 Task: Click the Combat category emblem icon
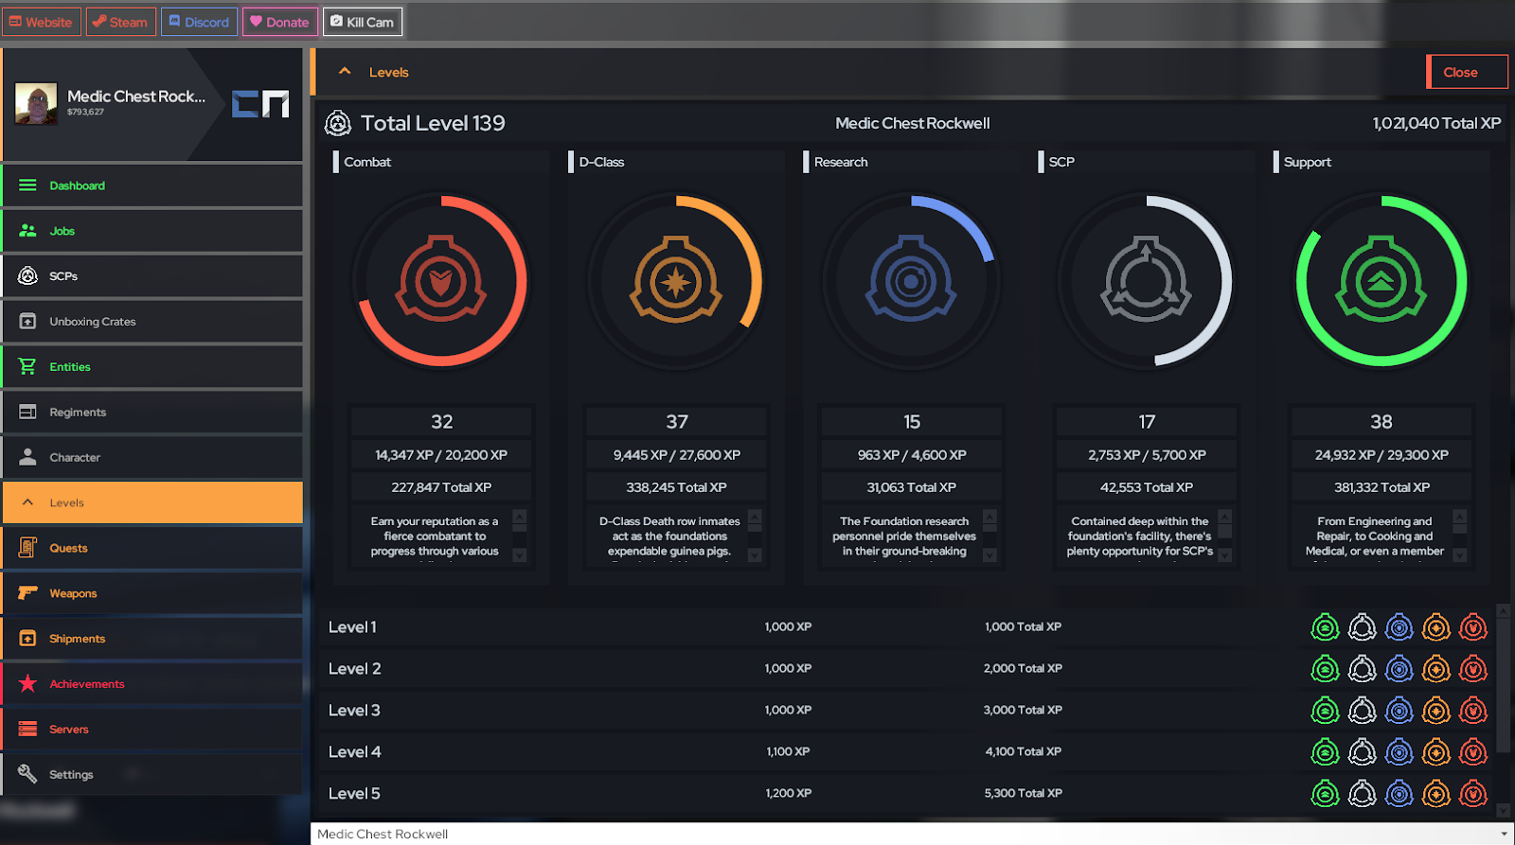441,281
